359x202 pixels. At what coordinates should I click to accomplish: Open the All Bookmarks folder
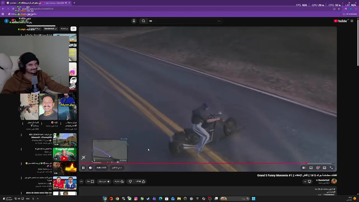[x=350, y=14]
